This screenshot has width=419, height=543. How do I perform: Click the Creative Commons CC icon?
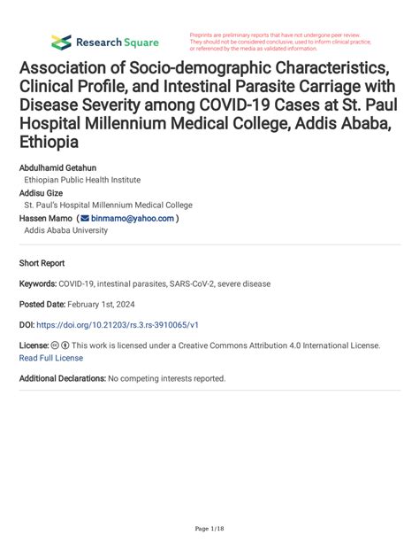[55, 345]
